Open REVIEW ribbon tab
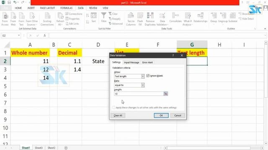268x150 pixels. (93, 8)
